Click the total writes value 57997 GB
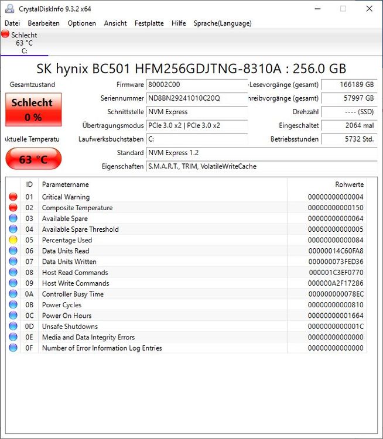Screen dimensions: 383x439 point(349,98)
